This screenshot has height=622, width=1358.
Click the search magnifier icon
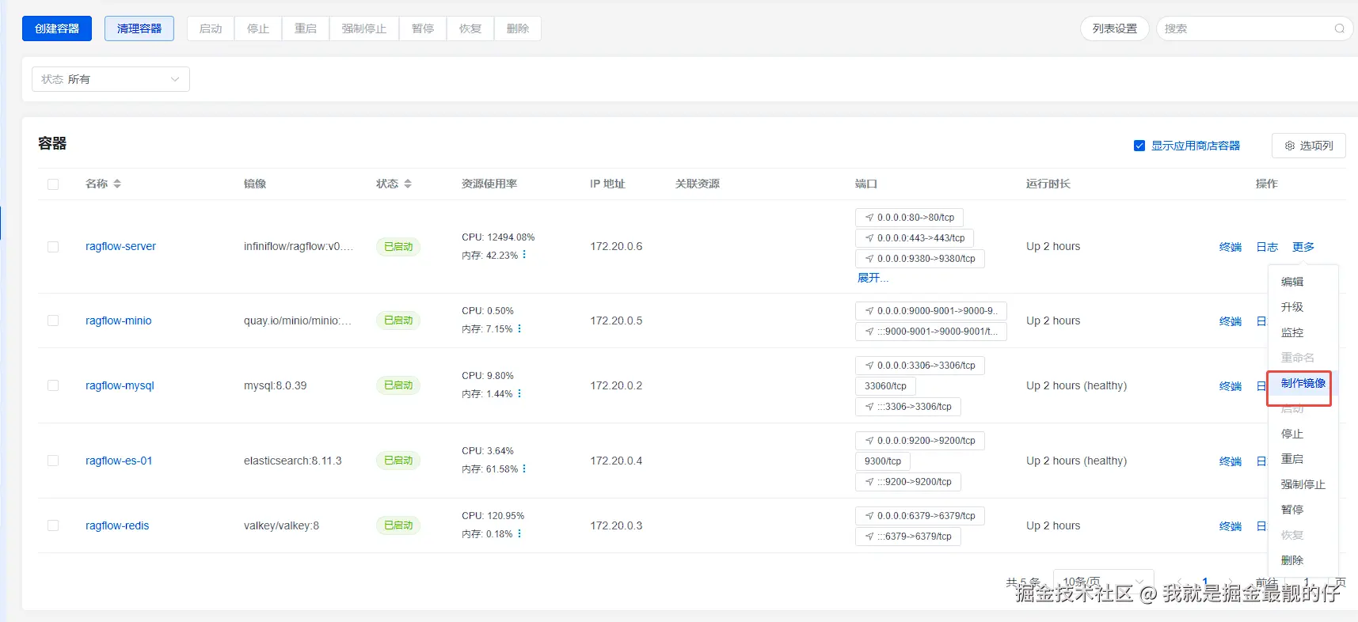tap(1339, 28)
